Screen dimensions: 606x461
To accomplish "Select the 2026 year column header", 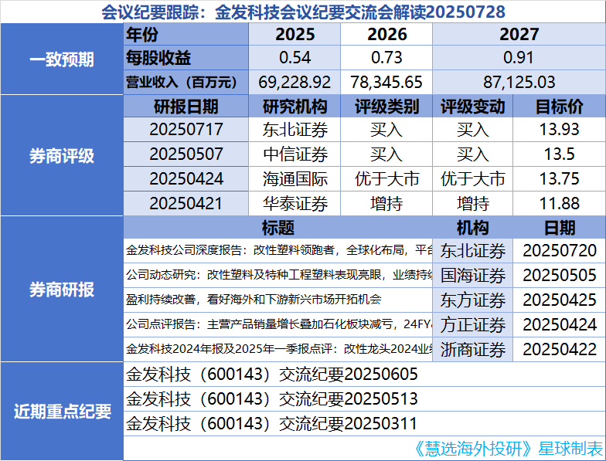I will pos(386,34).
